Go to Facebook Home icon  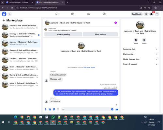(x=57, y=14)
